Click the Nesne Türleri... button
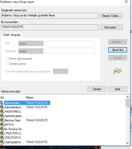 click(x=111, y=16)
